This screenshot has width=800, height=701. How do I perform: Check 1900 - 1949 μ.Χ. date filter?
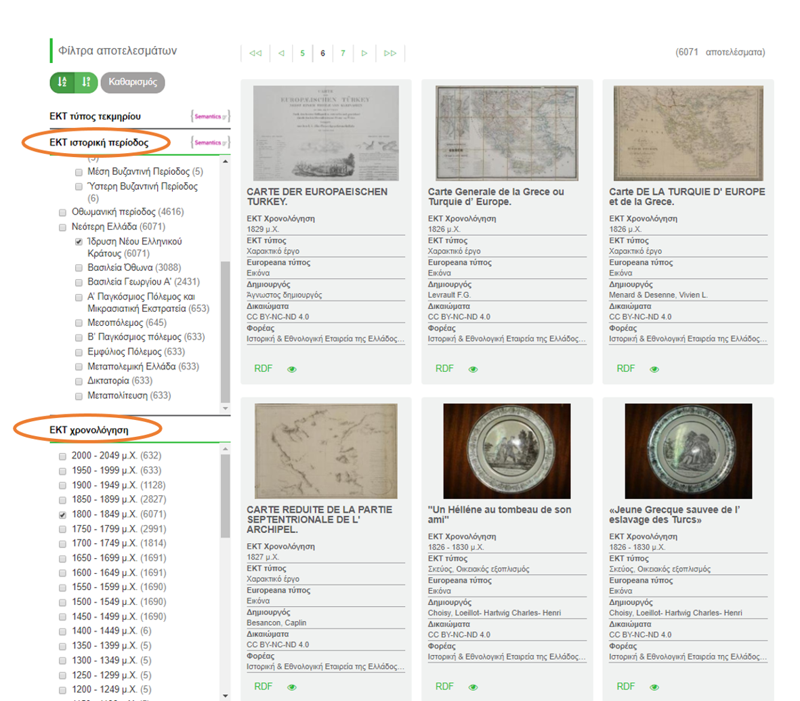[62, 485]
